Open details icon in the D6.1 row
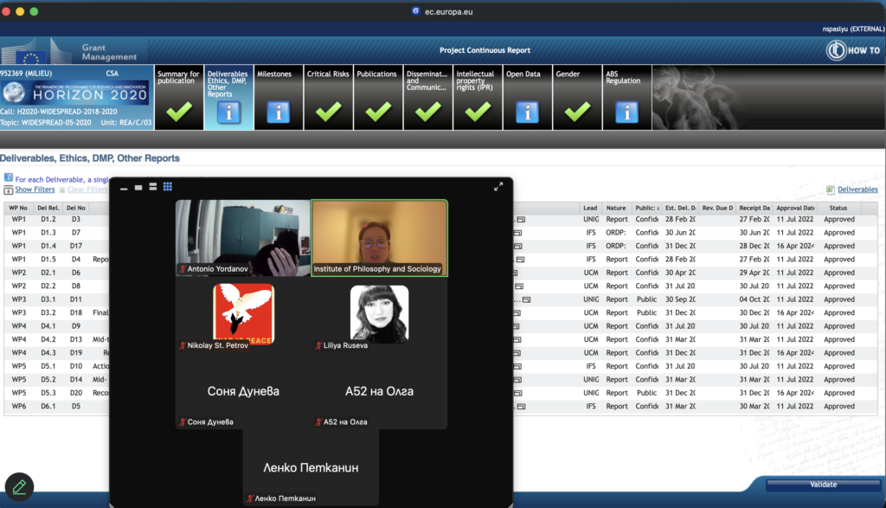Screen dimensions: 886x508 522,406
